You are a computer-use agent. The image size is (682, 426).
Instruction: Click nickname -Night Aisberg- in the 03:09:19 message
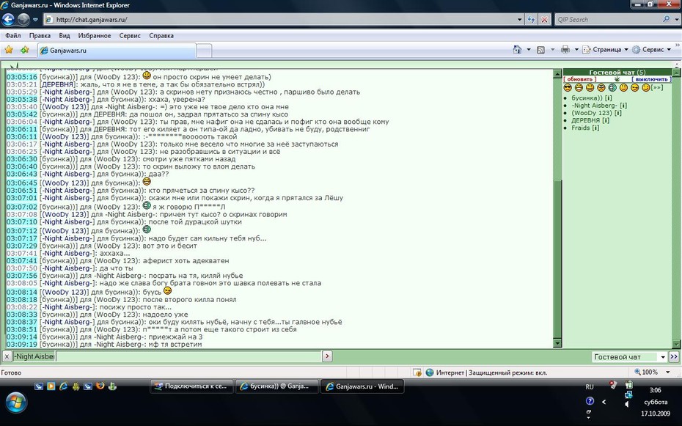coord(118,345)
